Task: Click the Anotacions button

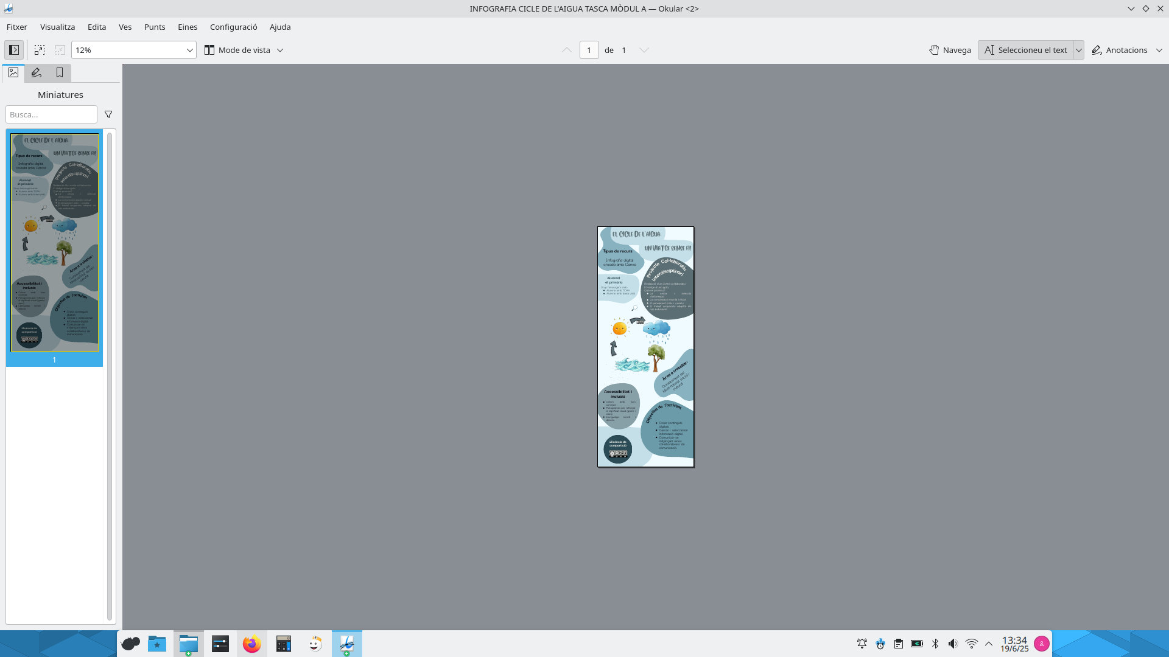Action: point(1120,50)
